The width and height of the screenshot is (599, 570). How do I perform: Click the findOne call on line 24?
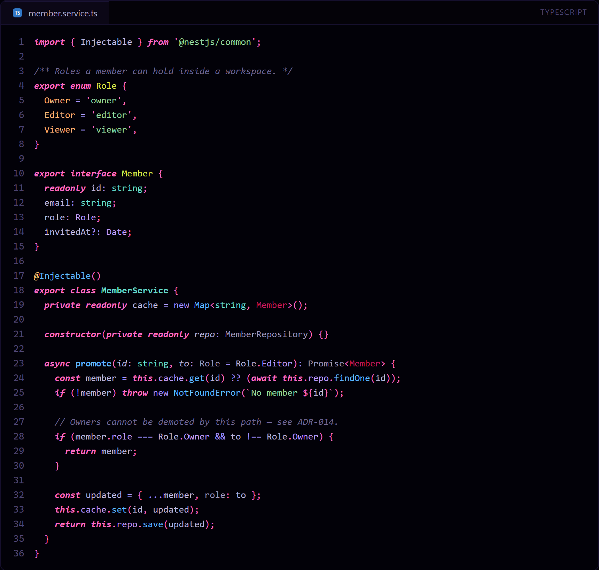pyautogui.click(x=352, y=378)
